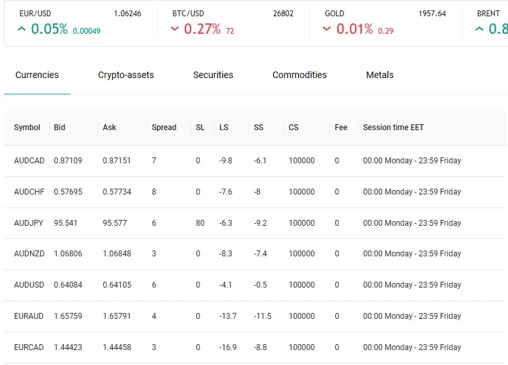Click the AUDCHF ask 0.57734

[x=117, y=192]
